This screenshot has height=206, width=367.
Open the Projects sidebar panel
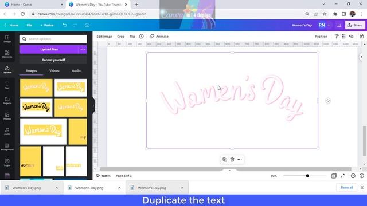[x=7, y=101]
